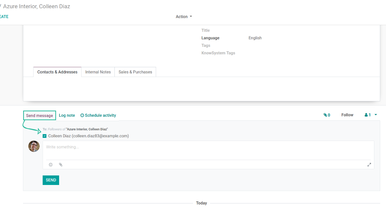Switch to the Internal Notes tab

[98, 72]
